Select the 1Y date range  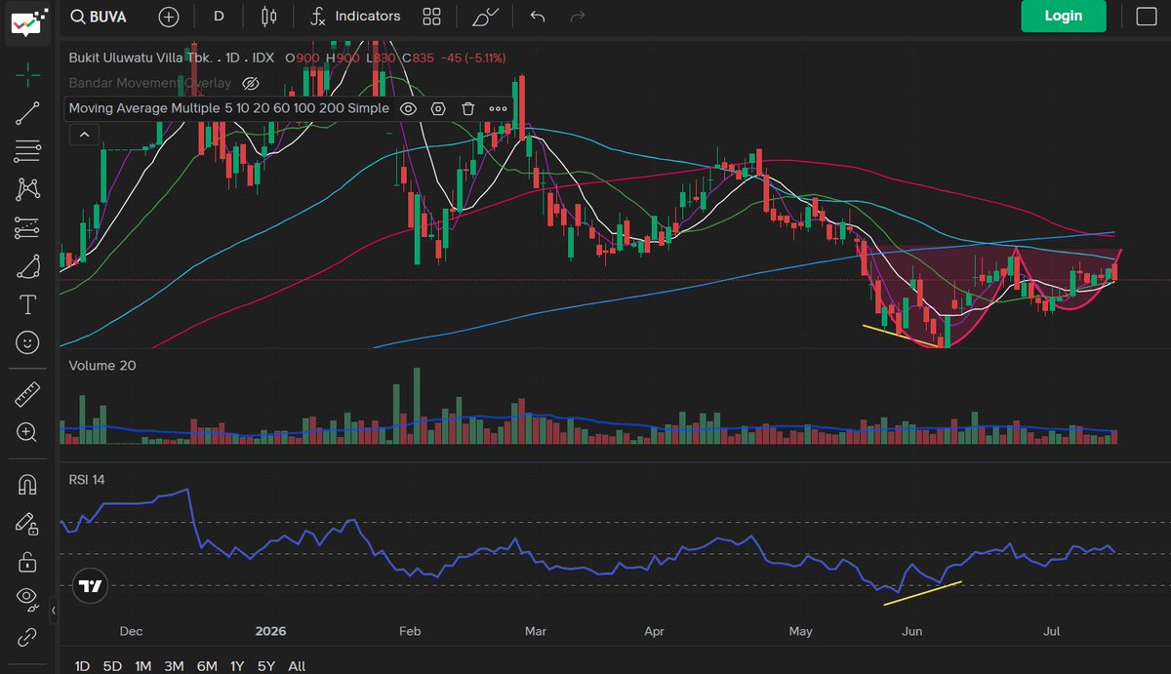(237, 666)
